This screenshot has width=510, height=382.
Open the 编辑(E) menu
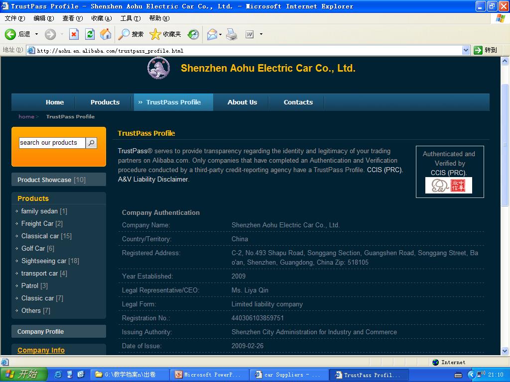click(44, 18)
